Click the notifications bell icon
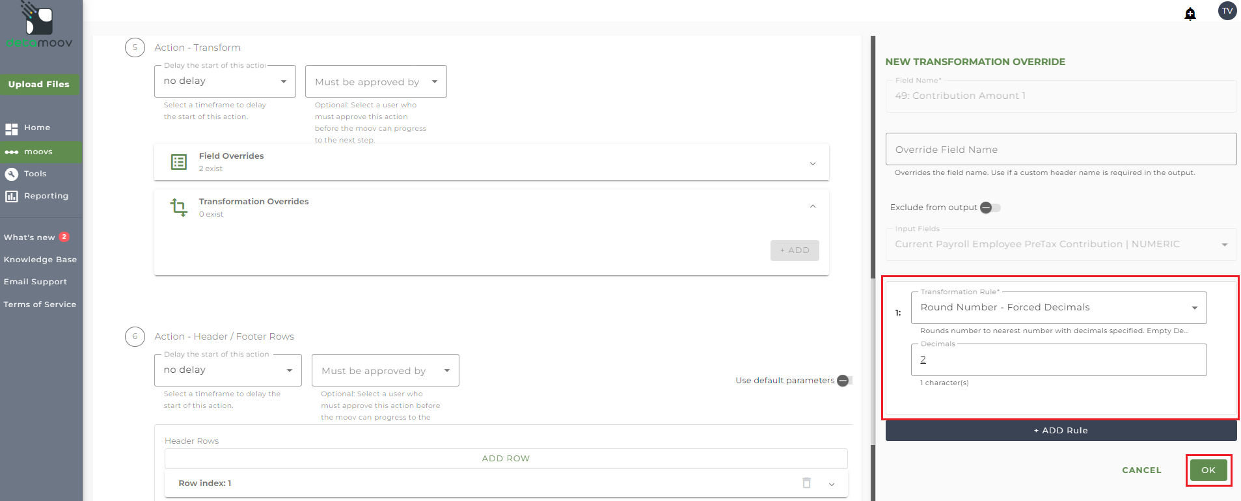 1190,14
